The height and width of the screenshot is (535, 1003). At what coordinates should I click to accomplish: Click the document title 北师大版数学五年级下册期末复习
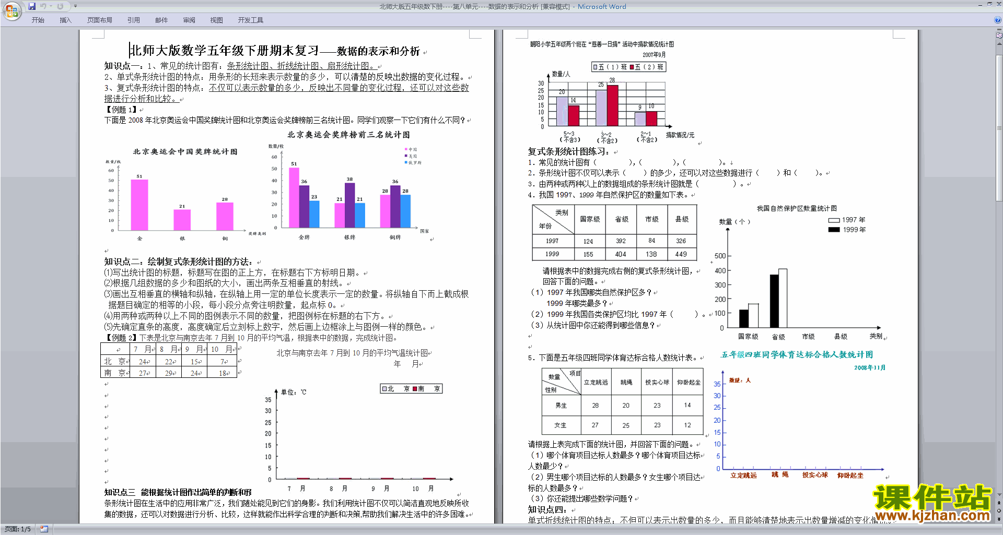coord(224,51)
